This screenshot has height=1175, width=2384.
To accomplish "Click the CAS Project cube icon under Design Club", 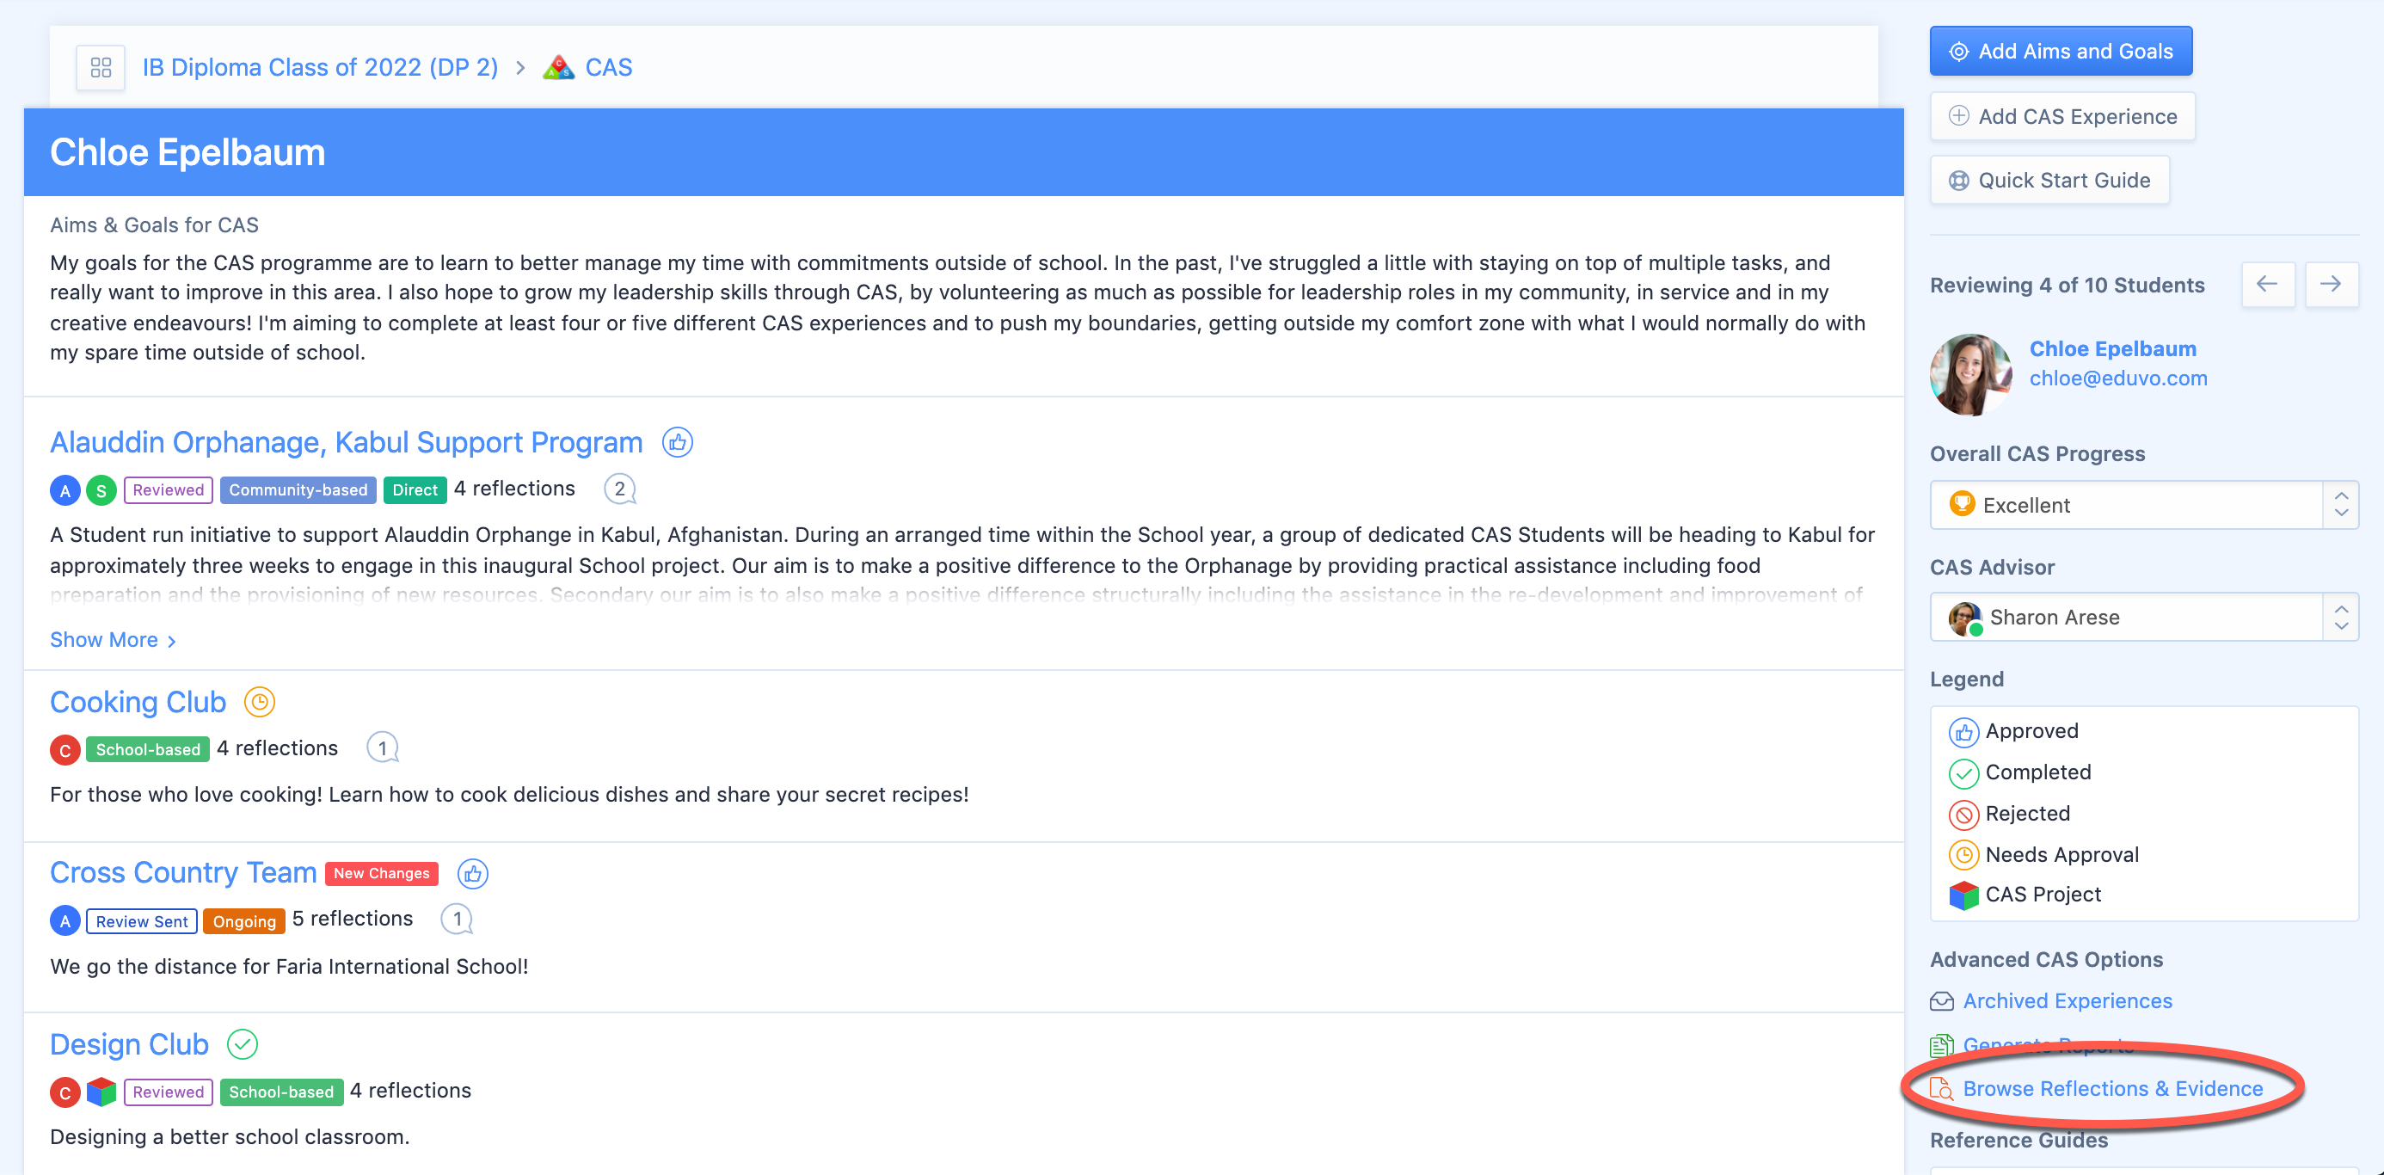I will [101, 1092].
